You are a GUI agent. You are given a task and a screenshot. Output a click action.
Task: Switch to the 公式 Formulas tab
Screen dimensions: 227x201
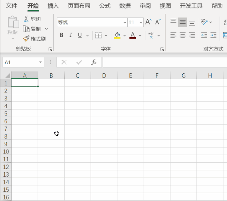click(105, 6)
